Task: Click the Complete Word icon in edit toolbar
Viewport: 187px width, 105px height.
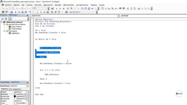Action: pyautogui.click(x=116, y=8)
